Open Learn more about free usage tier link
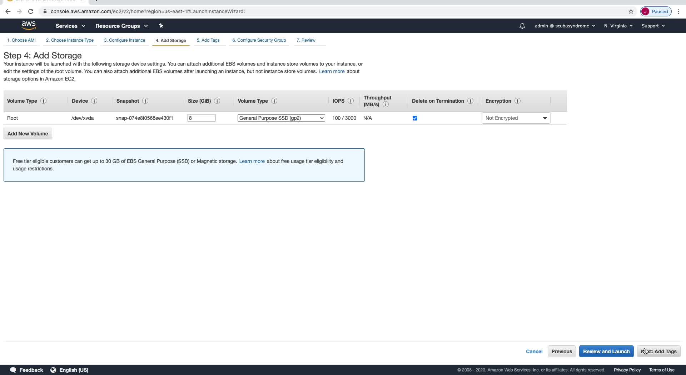The image size is (686, 375). pyautogui.click(x=252, y=161)
